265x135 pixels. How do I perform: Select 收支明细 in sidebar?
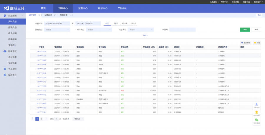[13, 33]
